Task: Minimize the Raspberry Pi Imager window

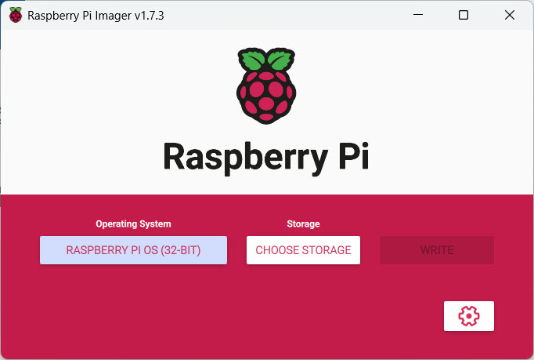Action: click(x=418, y=15)
